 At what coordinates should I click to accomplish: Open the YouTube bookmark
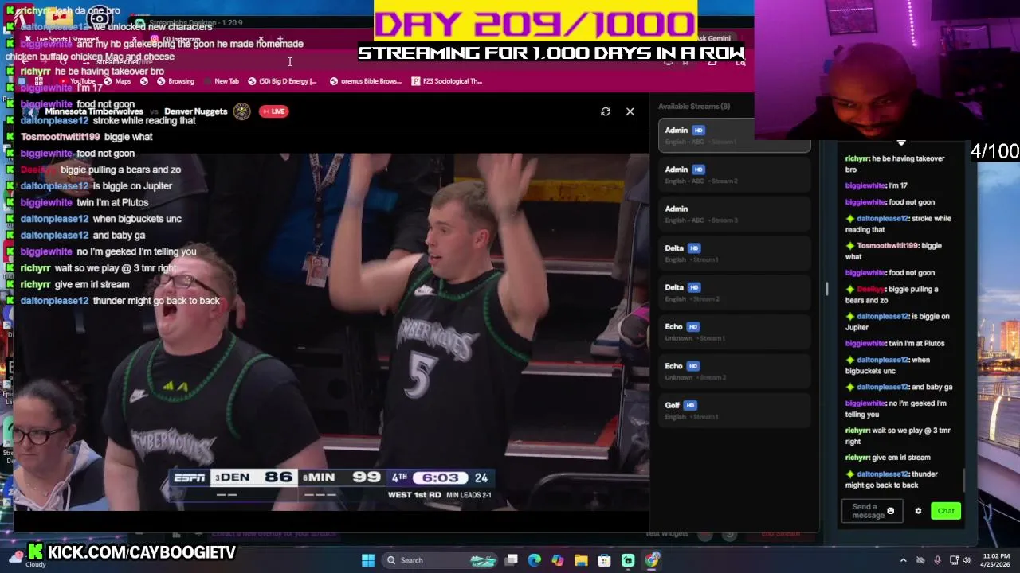pos(77,81)
